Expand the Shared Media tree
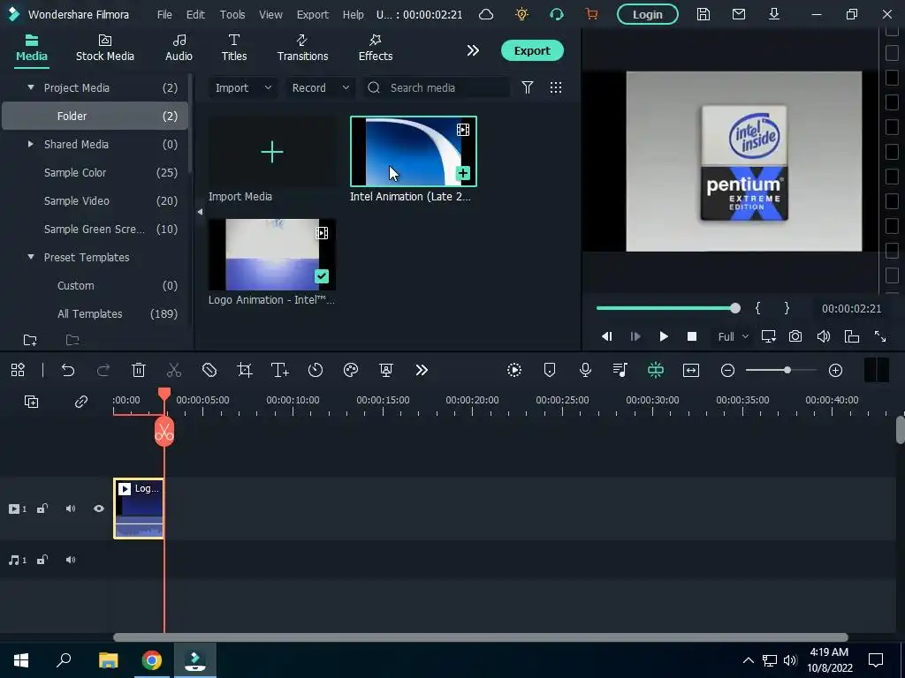Screen dimensions: 905x678 point(31,144)
